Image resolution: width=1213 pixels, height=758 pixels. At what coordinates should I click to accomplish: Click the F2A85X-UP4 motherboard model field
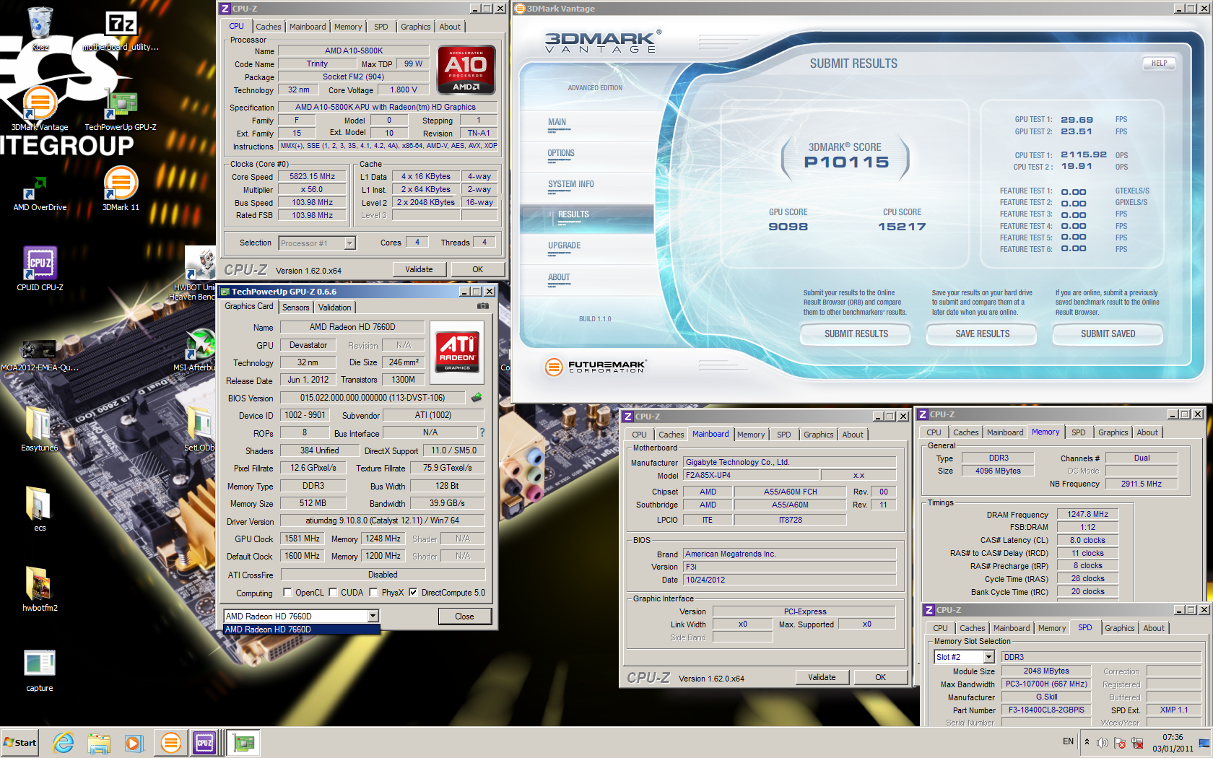coord(751,476)
